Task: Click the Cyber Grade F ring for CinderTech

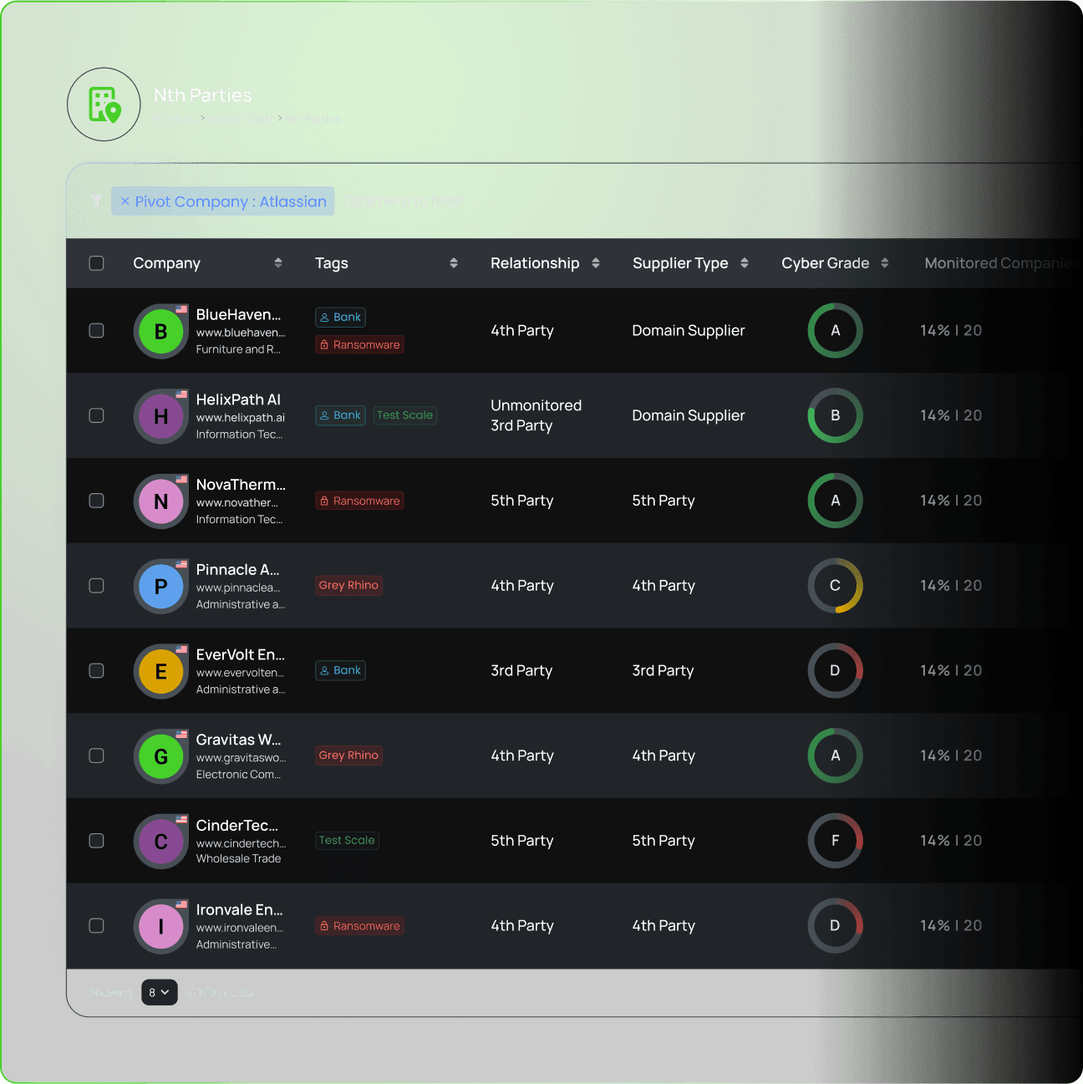Action: tap(835, 841)
